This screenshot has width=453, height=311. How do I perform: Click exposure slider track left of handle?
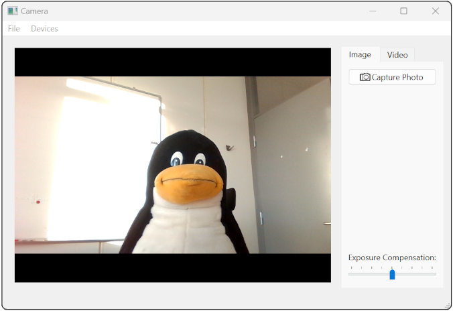(x=369, y=274)
